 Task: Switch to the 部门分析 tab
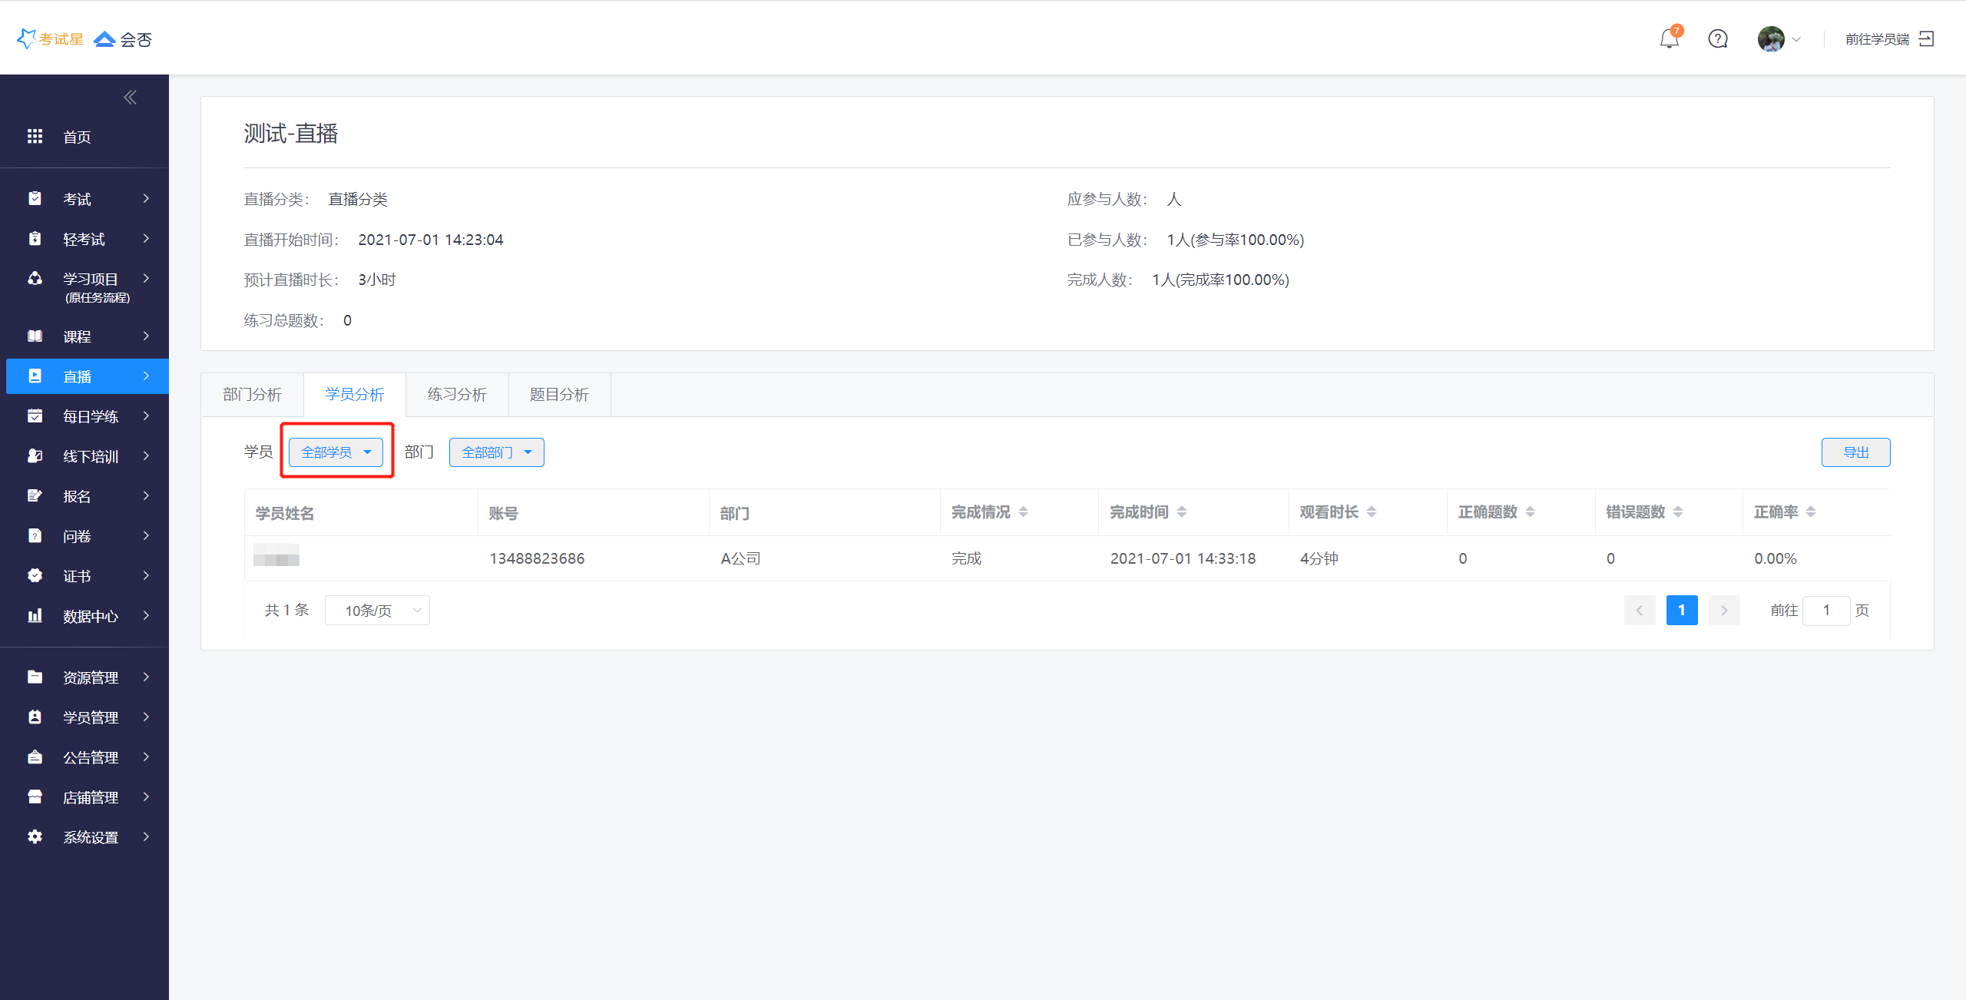[x=252, y=395]
